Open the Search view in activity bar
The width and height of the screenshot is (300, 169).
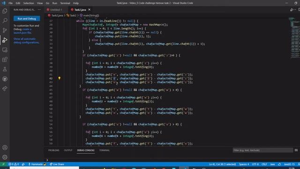tap(5, 21)
